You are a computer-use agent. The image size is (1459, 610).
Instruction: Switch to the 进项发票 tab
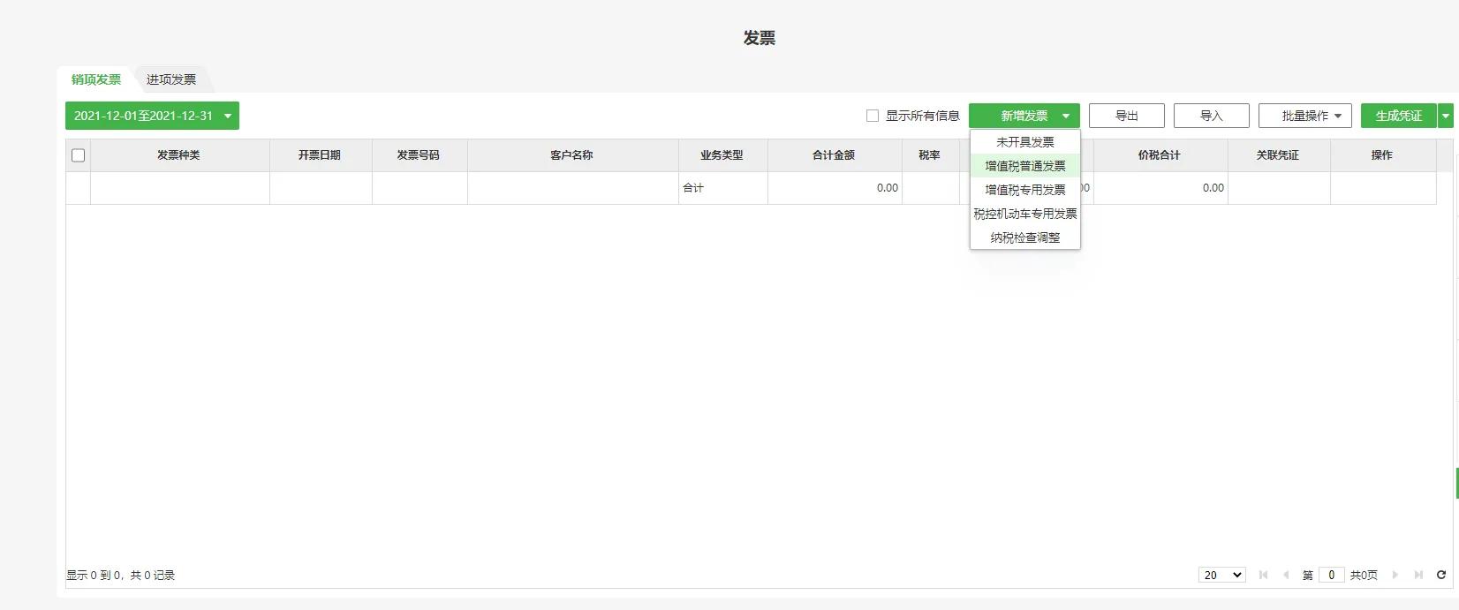(171, 79)
